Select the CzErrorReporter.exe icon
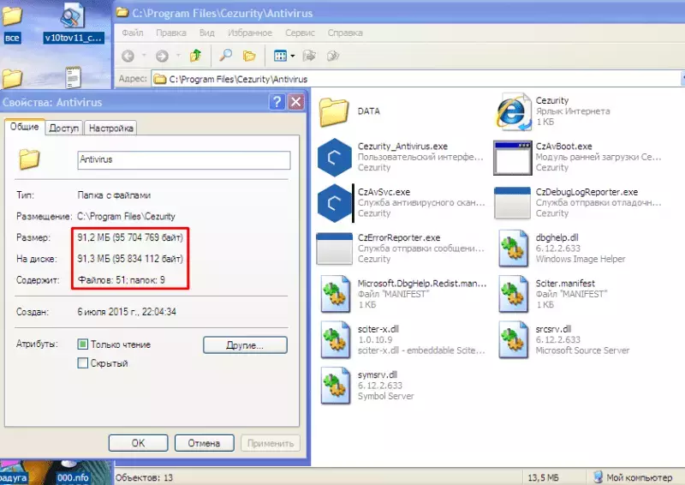 (334, 248)
